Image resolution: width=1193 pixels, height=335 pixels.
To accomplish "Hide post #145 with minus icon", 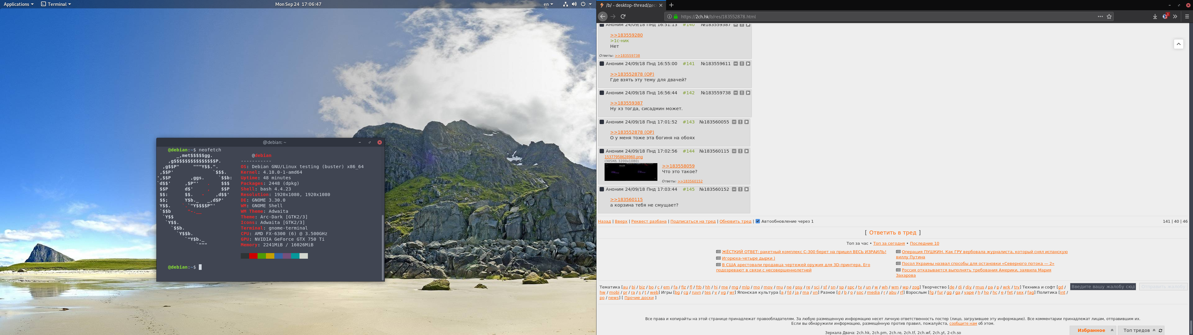I will point(734,189).
